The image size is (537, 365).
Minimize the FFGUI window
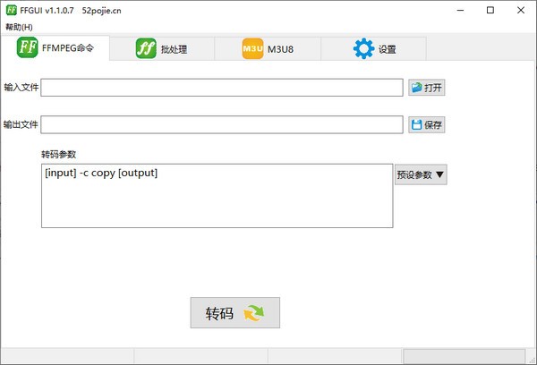[x=460, y=10]
